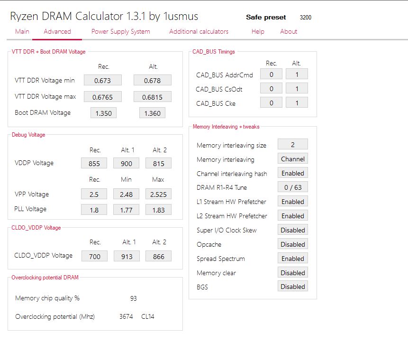Open the Additional calculators tab
Image resolution: width=408 pixels, height=343 pixels.
point(199,31)
